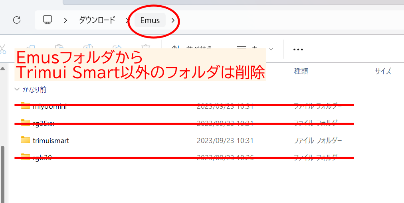This screenshot has height=203, width=404.
Task: Click the trimuismart date 2023/09/23 10:31
Action: pyautogui.click(x=225, y=141)
